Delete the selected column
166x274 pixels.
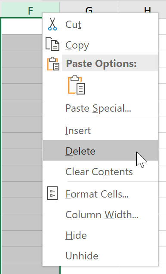100,150
